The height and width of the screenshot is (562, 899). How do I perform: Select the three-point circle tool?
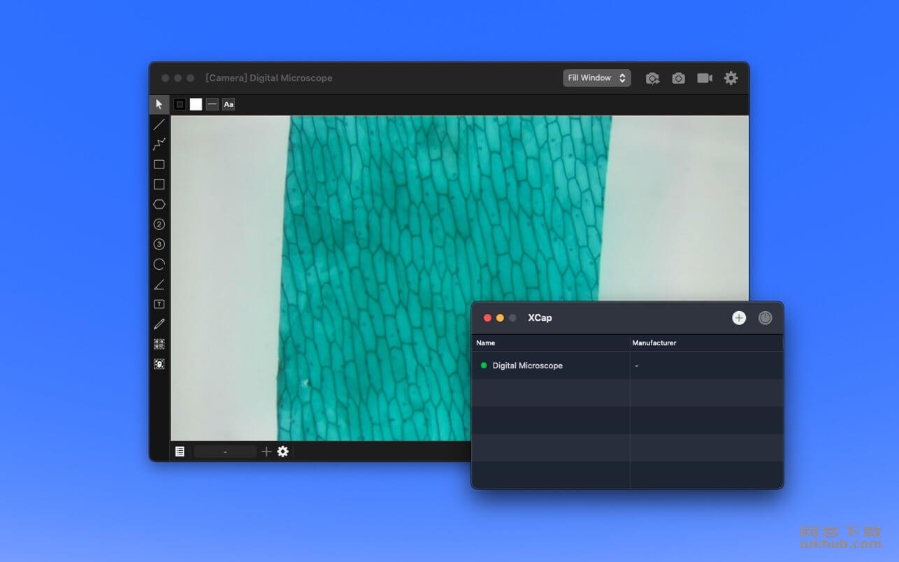(x=159, y=244)
